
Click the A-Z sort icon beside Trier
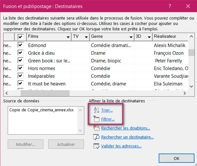96,110
